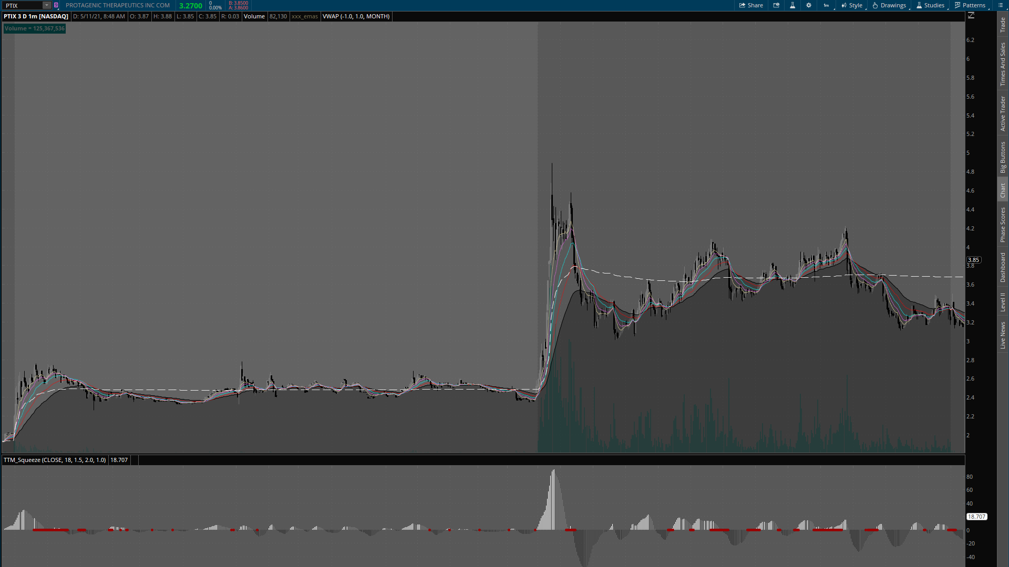Viewport: 1009px width, 567px height.
Task: Click the Share chart icon
Action: coord(751,5)
